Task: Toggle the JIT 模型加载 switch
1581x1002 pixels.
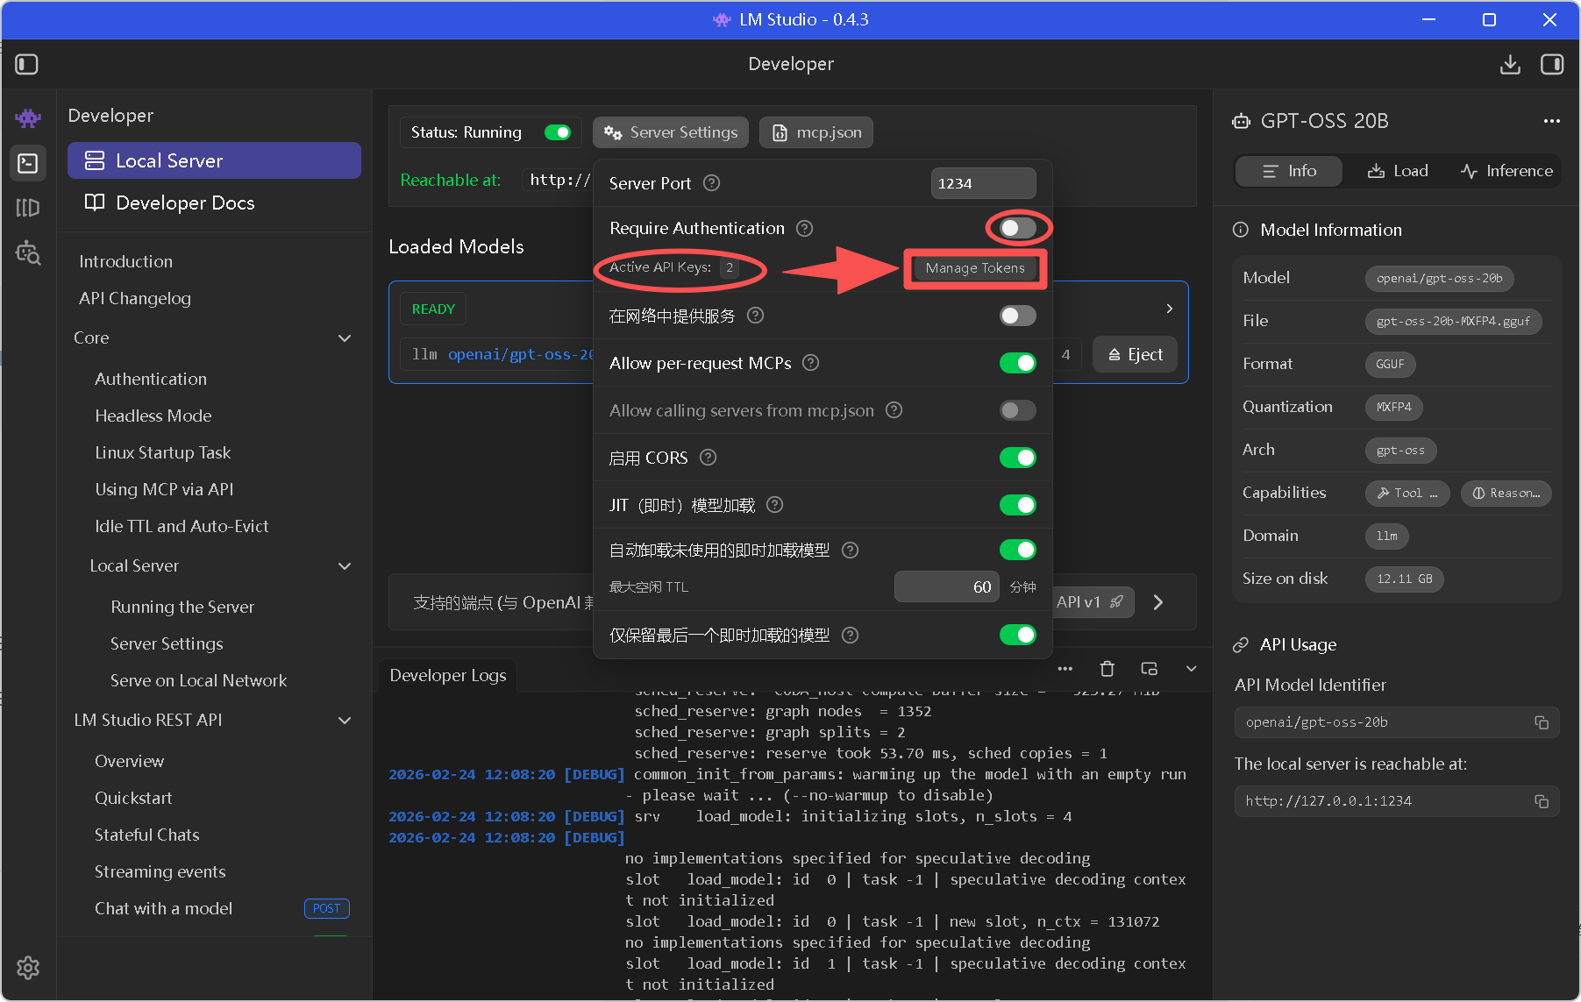Action: tap(1017, 505)
